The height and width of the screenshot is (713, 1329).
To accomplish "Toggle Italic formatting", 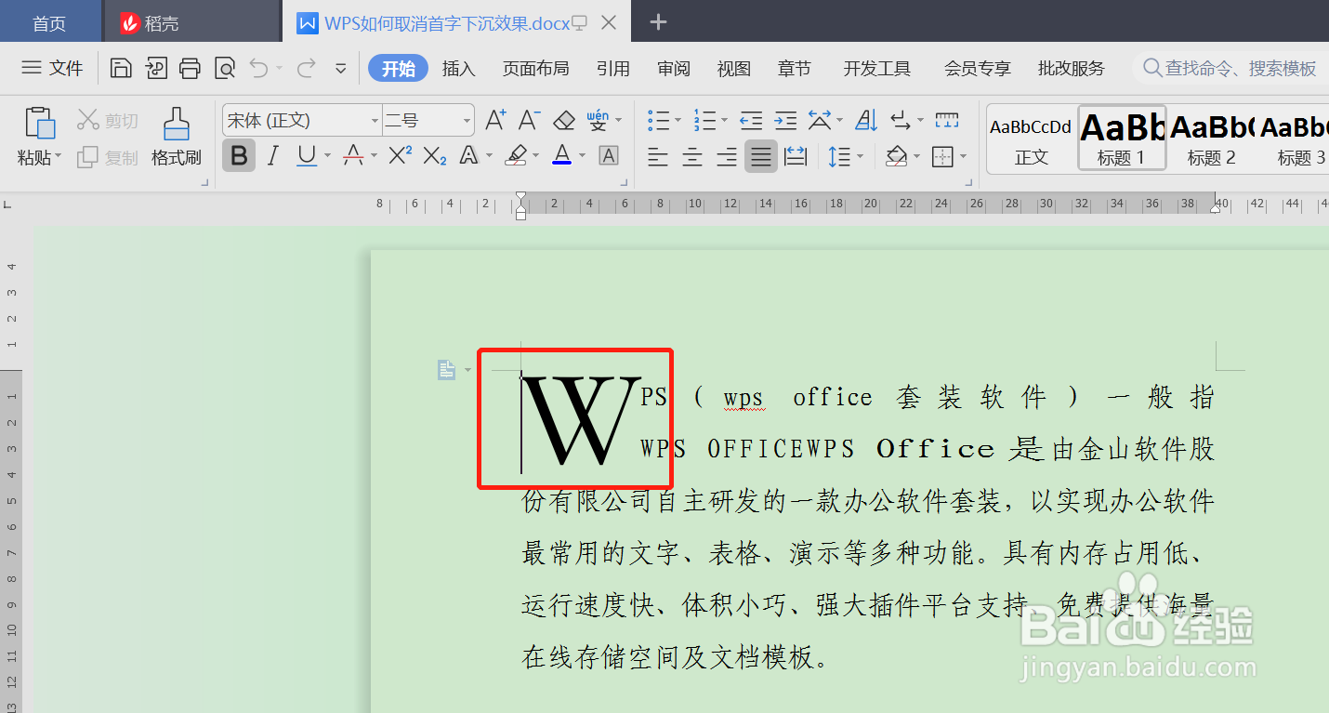I will [272, 156].
